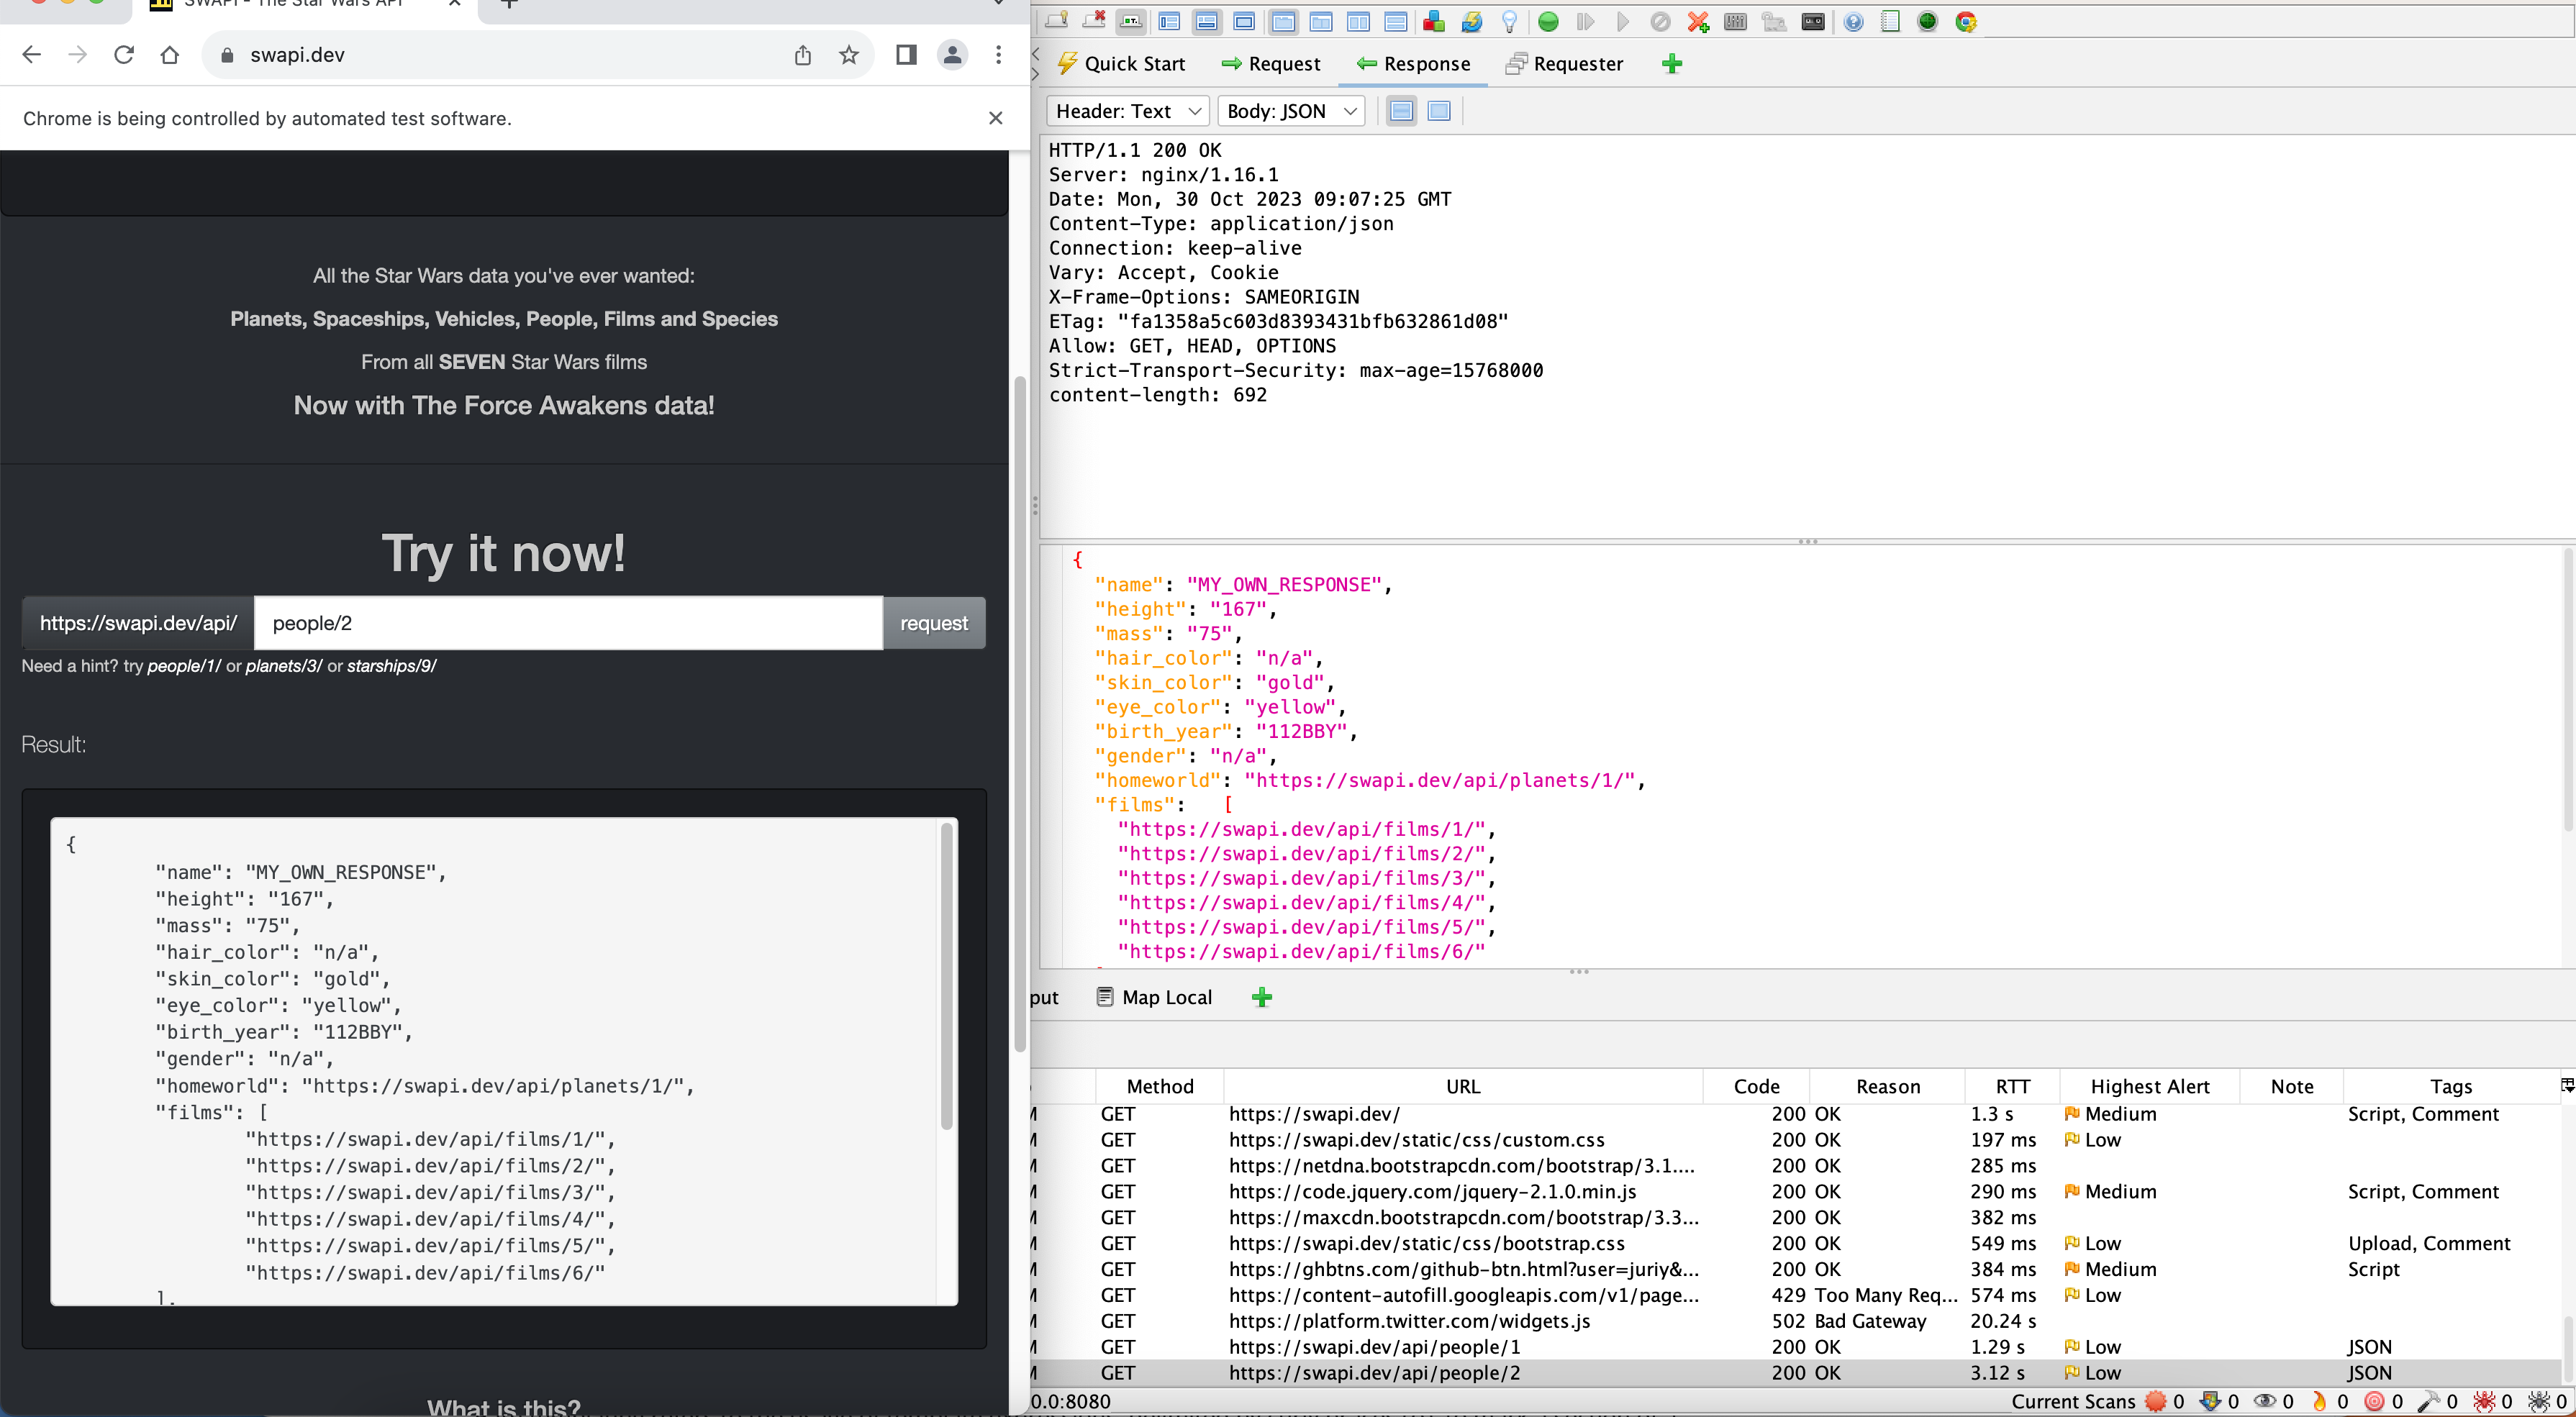
Task: Click the light bulb toolbar icon
Action: (1510, 22)
